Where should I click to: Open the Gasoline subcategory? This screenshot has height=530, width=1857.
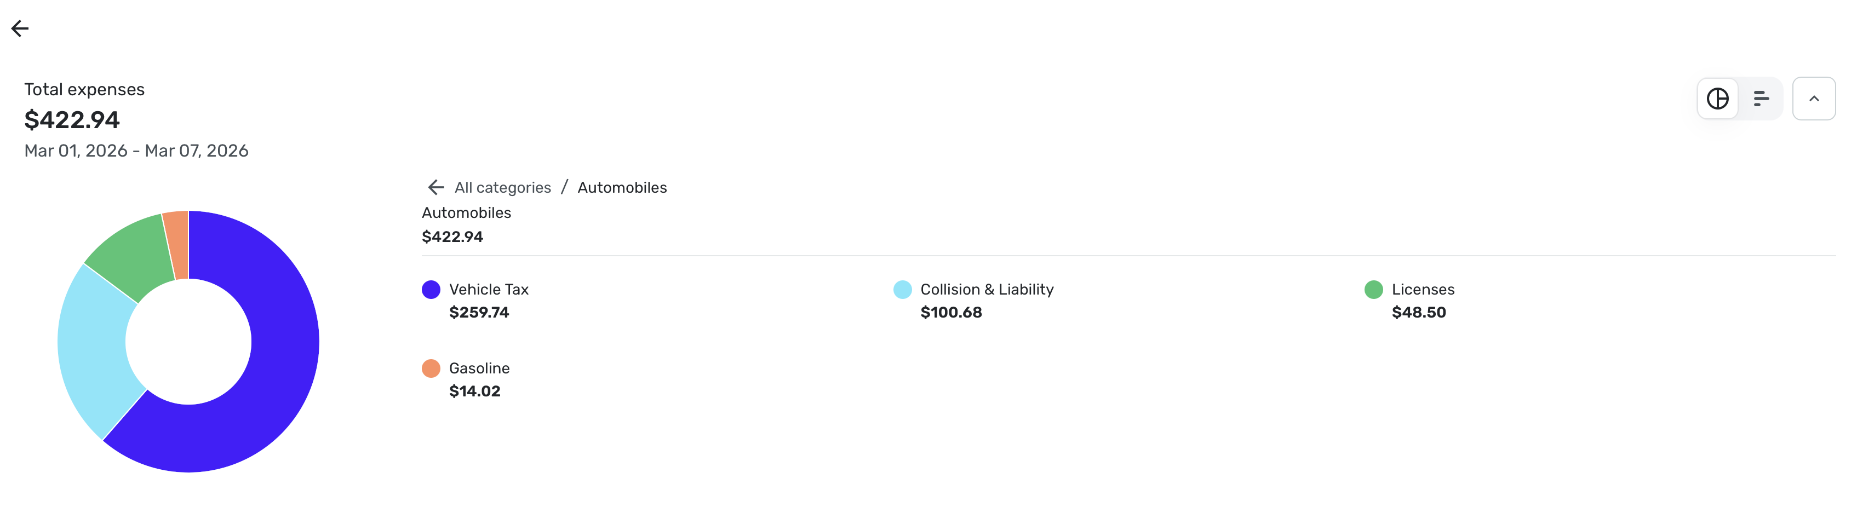point(479,368)
